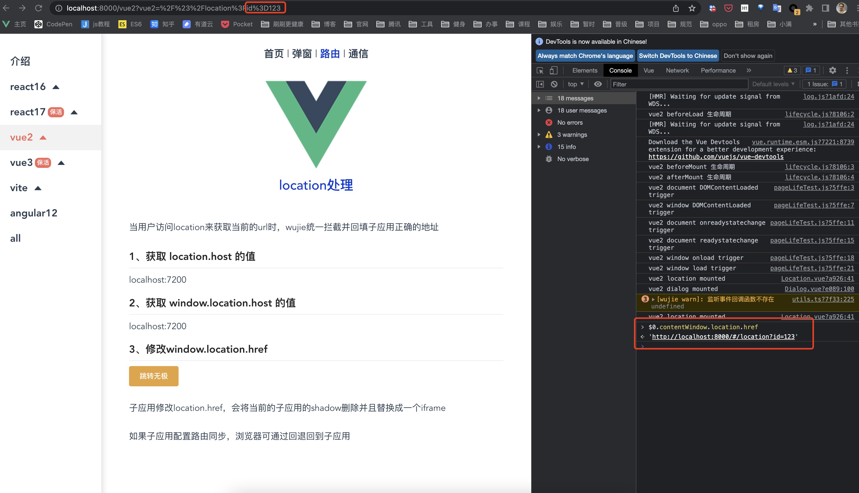Select the inspect element tool in DevTools
The image size is (859, 493).
click(540, 71)
